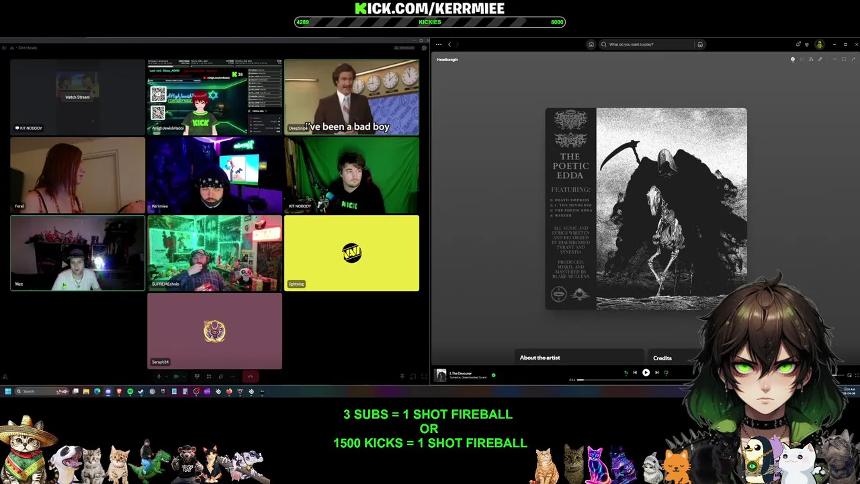860x484 pixels.
Task: Open Spotify home page
Action: coord(591,44)
